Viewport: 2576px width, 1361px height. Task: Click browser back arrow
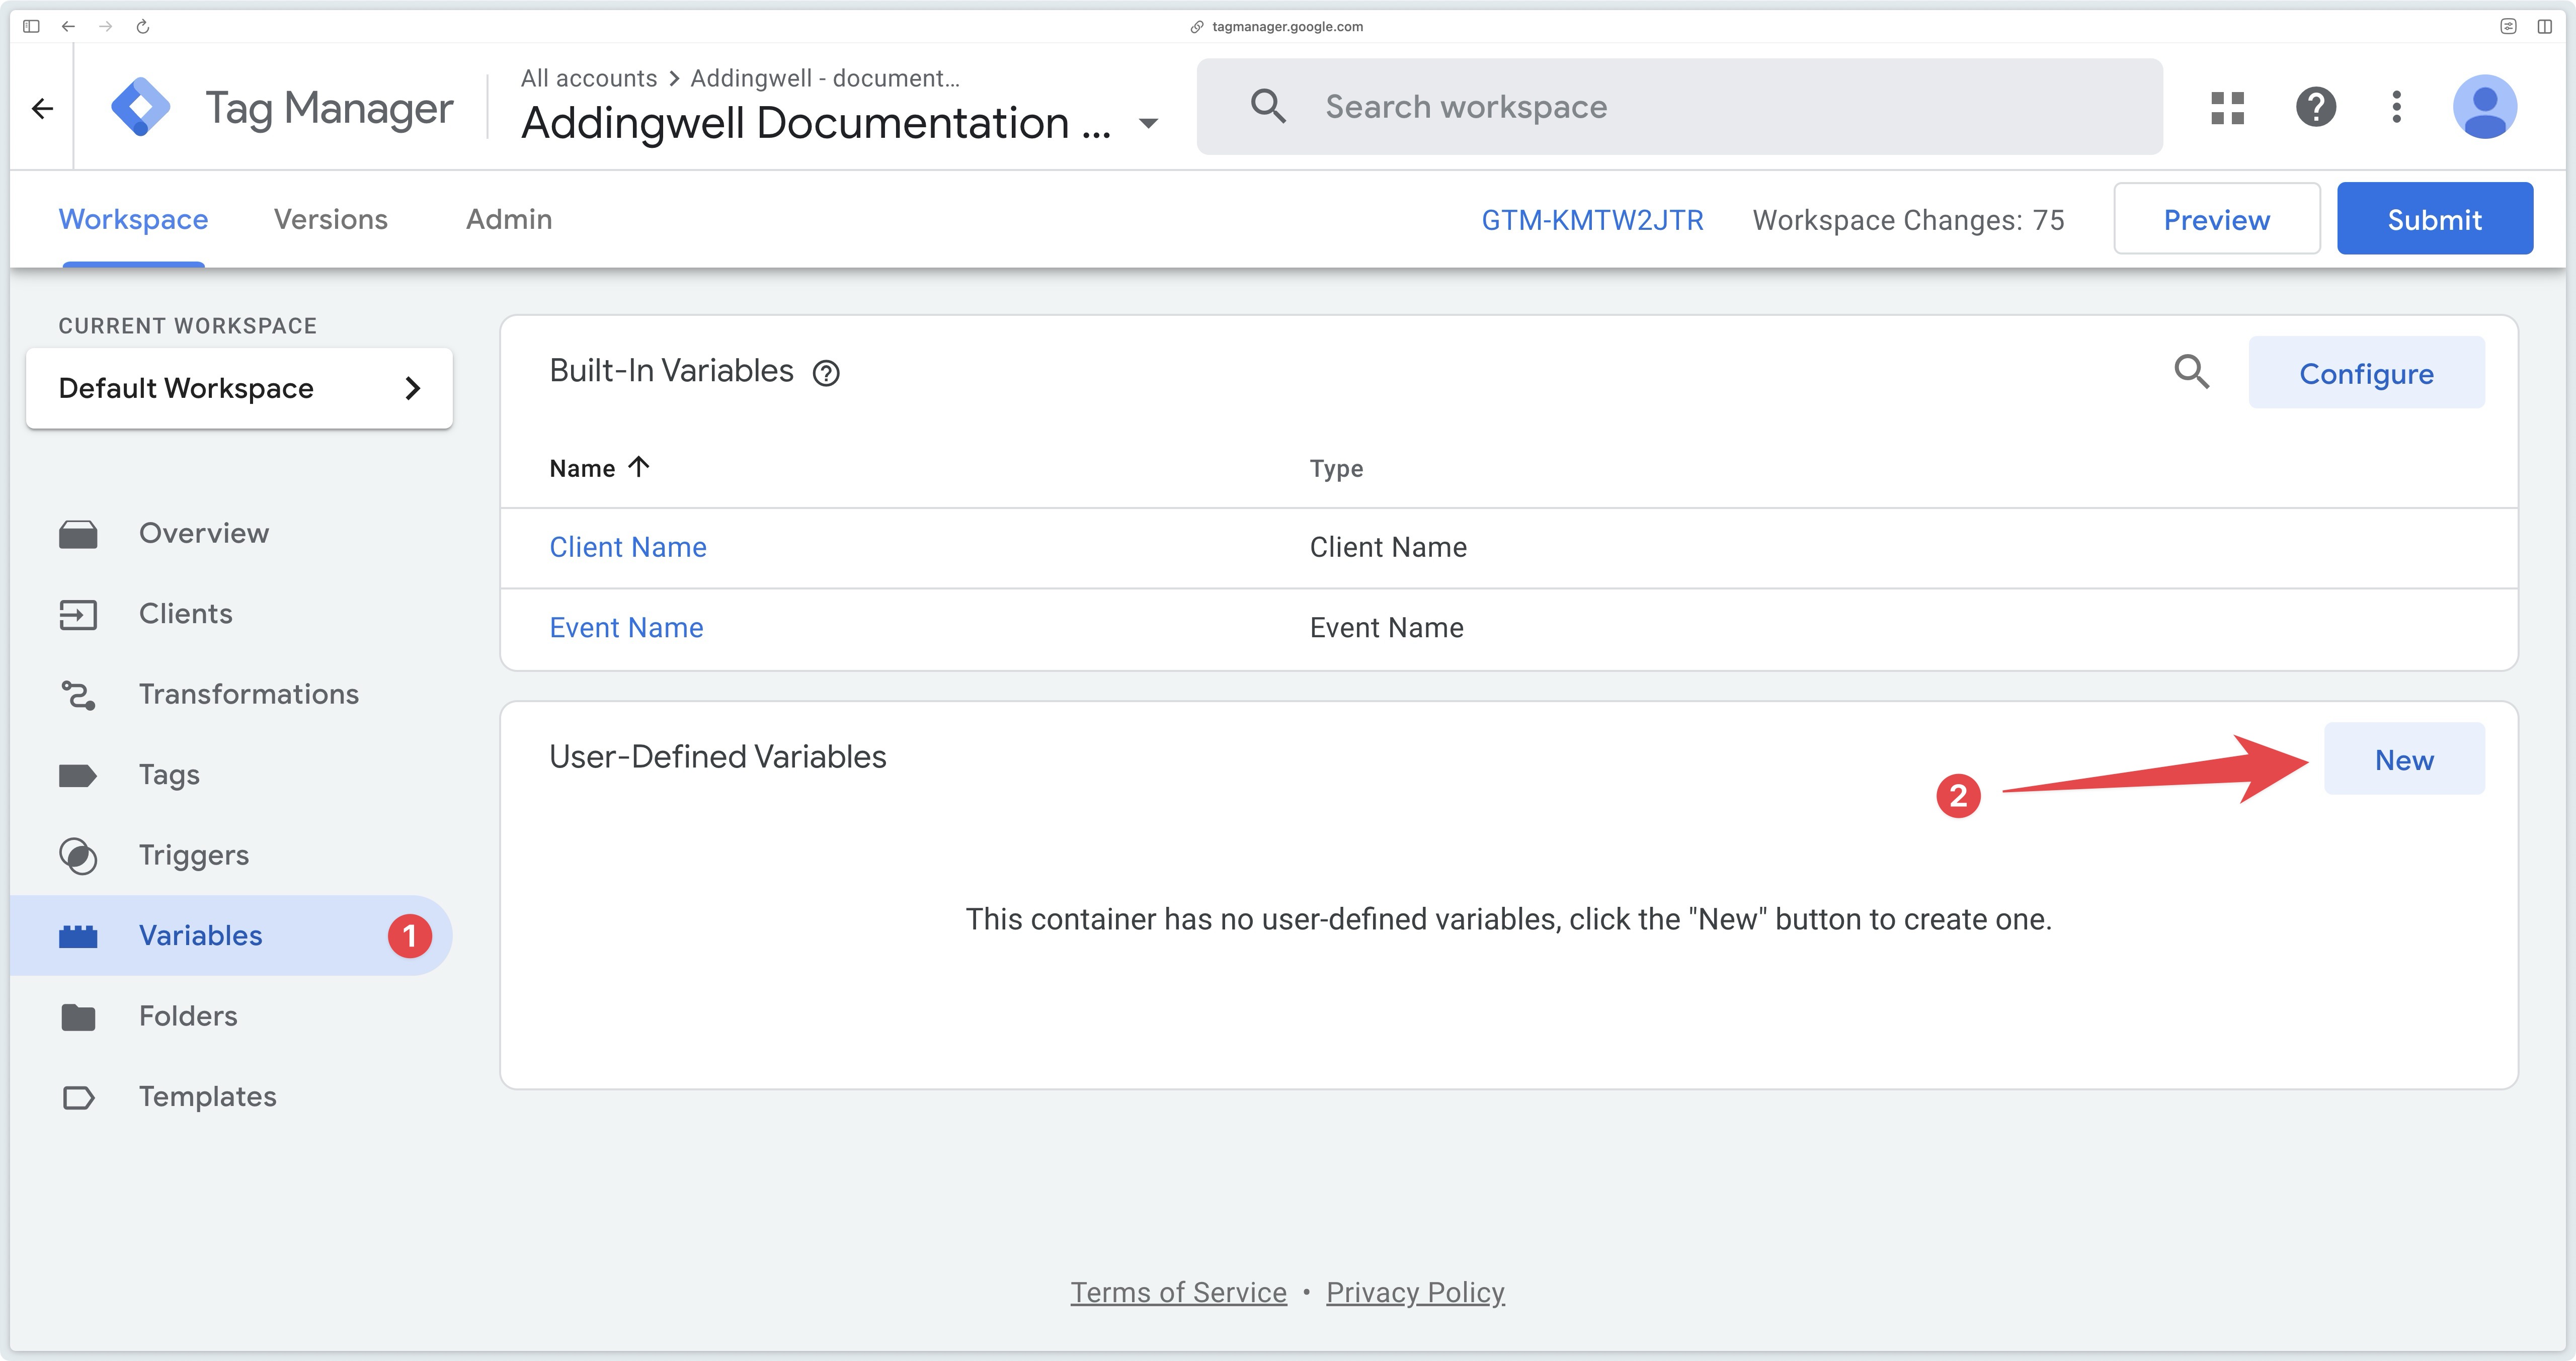pos(68,26)
